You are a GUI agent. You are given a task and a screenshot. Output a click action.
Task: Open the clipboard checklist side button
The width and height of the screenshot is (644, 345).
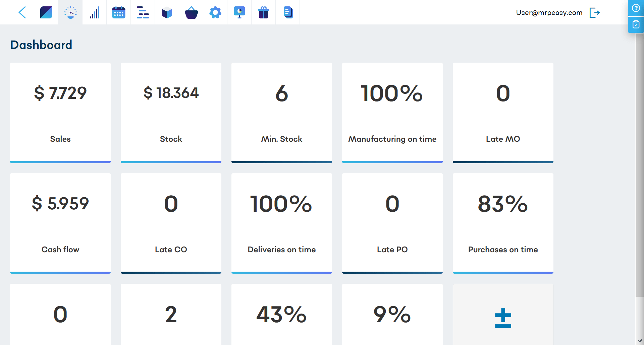(636, 25)
